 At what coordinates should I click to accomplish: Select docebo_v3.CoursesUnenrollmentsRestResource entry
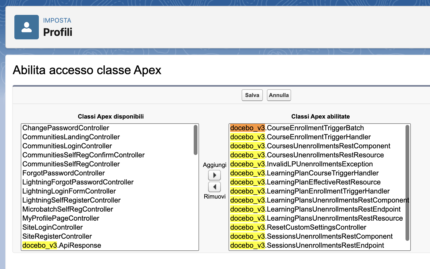coord(307,155)
